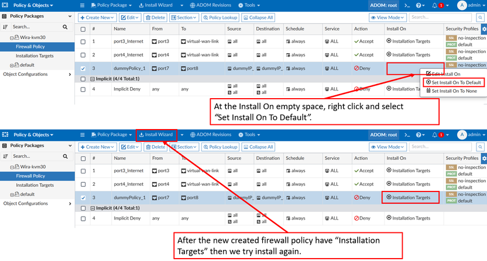487x261 pixels.
Task: Check port4_Internet row checkbox in upper table
Action: [x=83, y=55]
